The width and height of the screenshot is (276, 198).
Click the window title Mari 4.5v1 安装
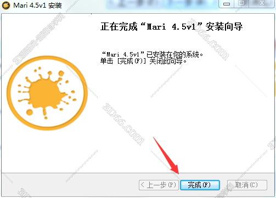[37, 5]
